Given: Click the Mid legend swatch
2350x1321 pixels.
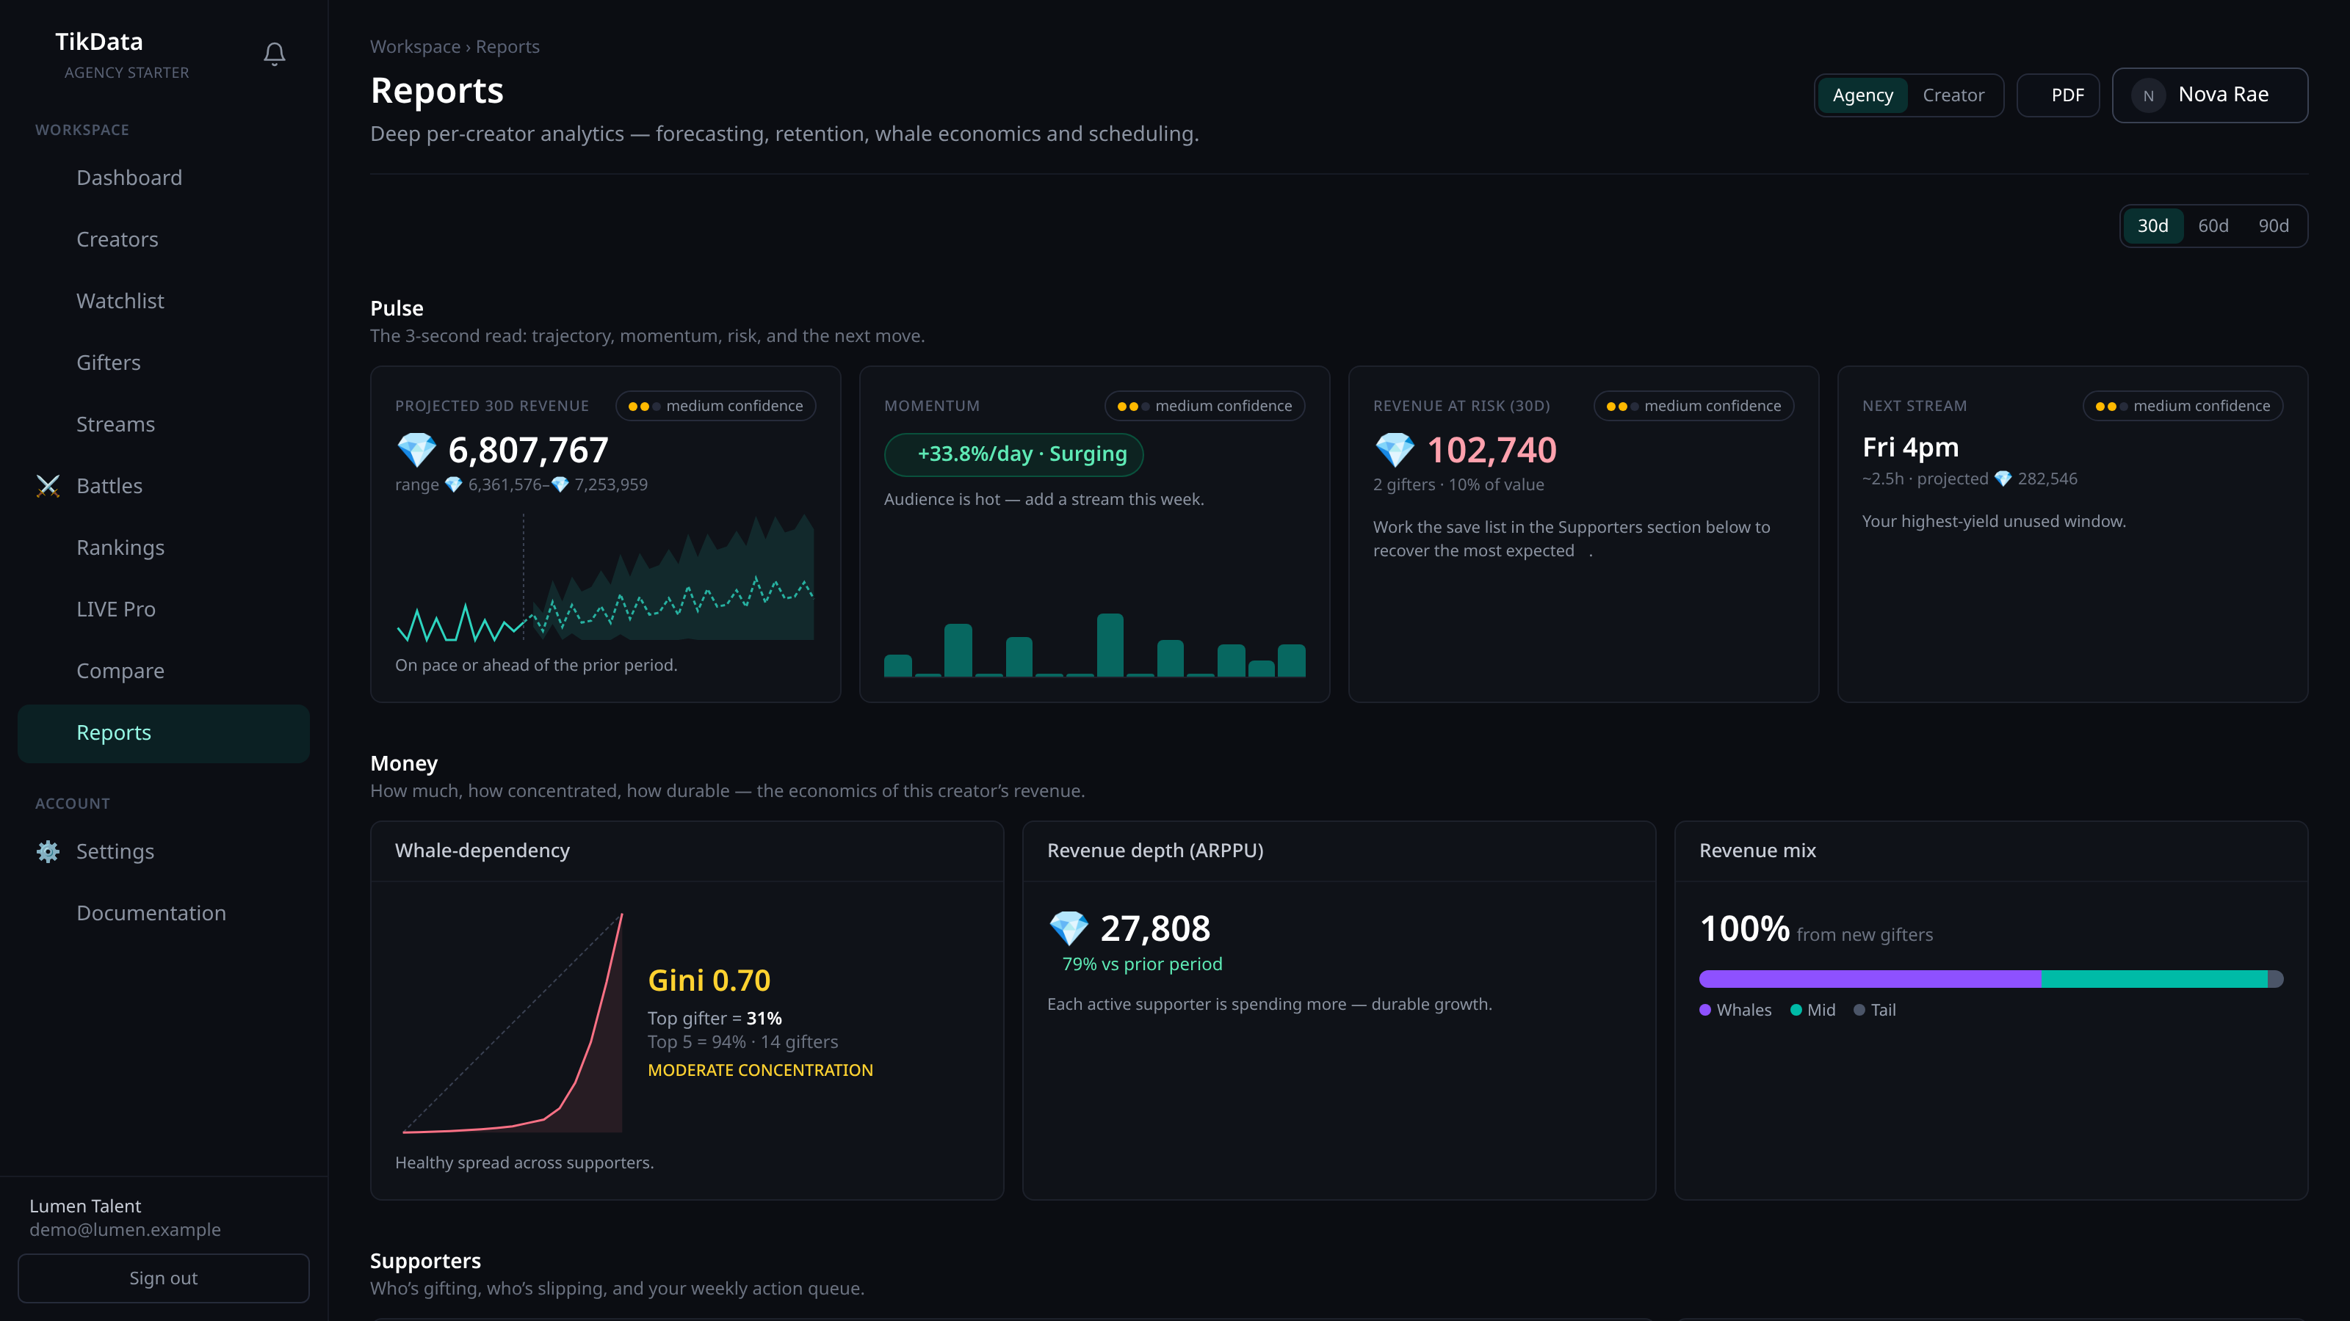Looking at the screenshot, I should tap(1796, 1010).
